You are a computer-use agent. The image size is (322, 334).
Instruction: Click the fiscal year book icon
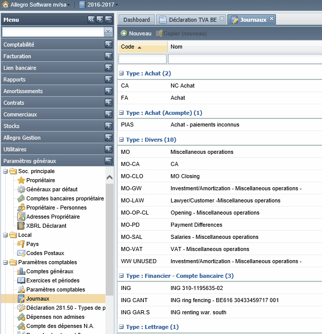tap(82, 5)
